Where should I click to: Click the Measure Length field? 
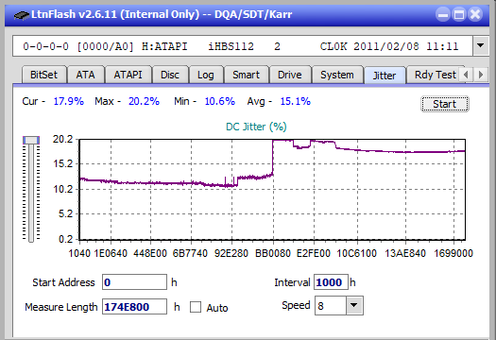coord(134,307)
